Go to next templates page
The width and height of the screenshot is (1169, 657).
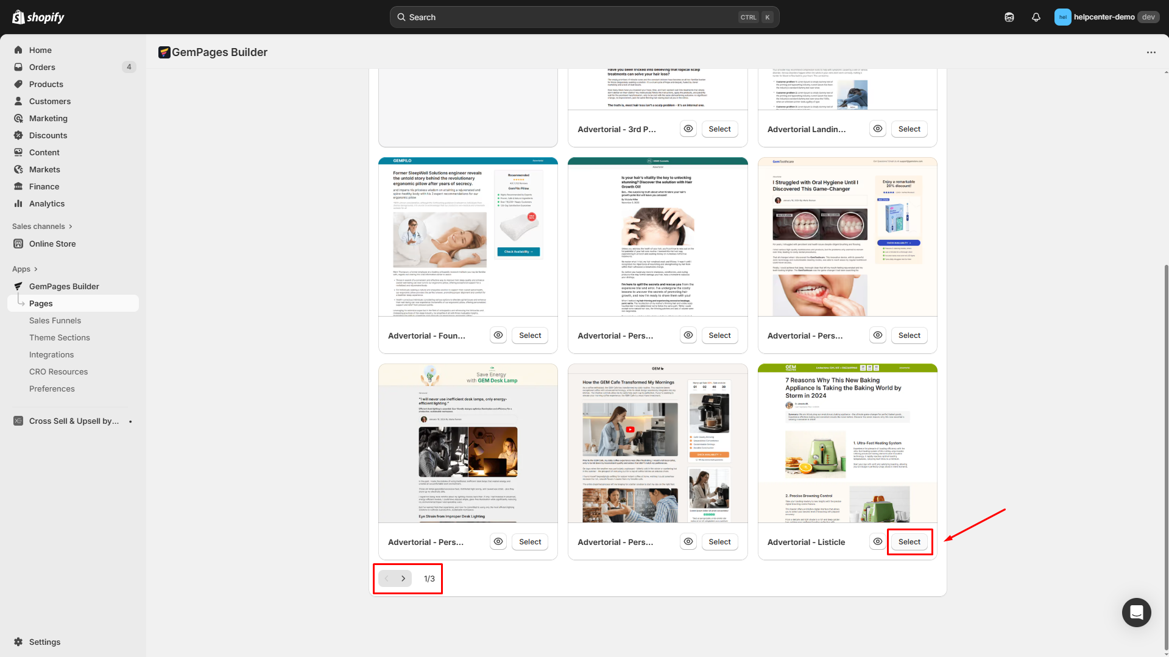[x=403, y=578]
